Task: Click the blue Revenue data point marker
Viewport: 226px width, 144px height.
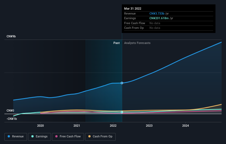Action: [x=122, y=83]
